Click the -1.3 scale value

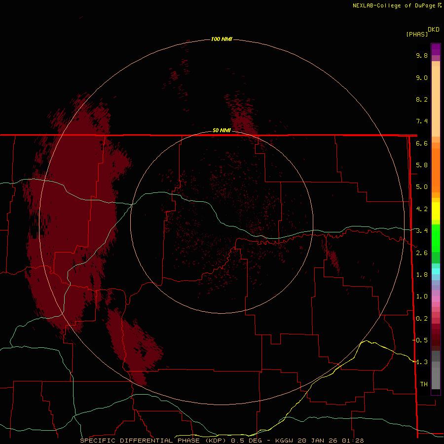point(420,362)
